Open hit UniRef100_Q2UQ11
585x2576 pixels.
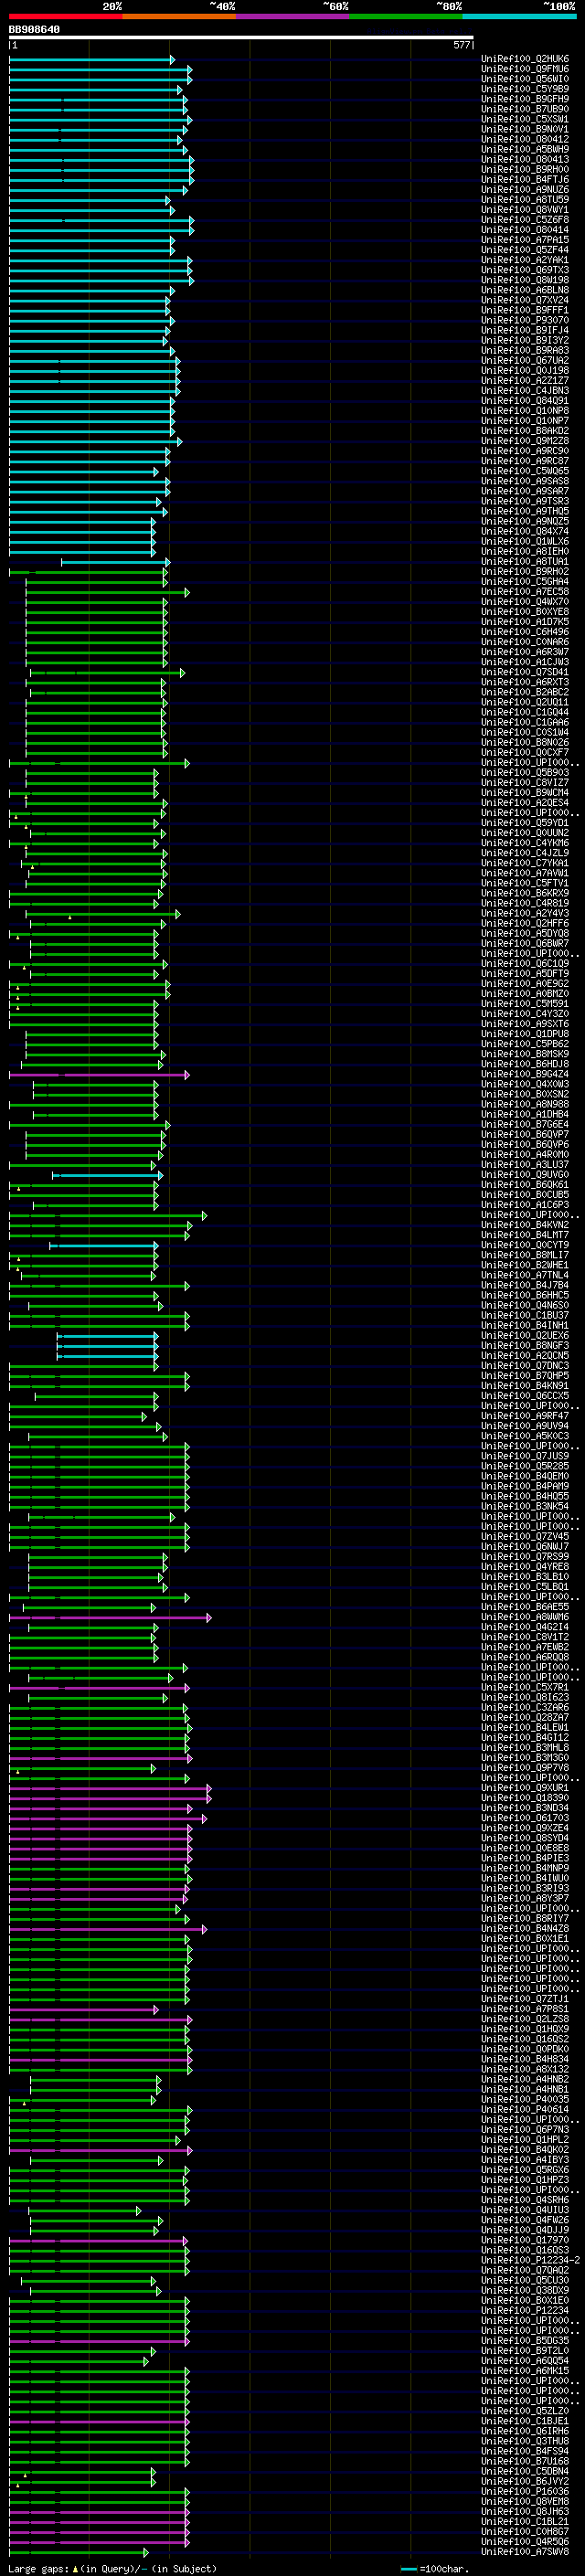(525, 702)
